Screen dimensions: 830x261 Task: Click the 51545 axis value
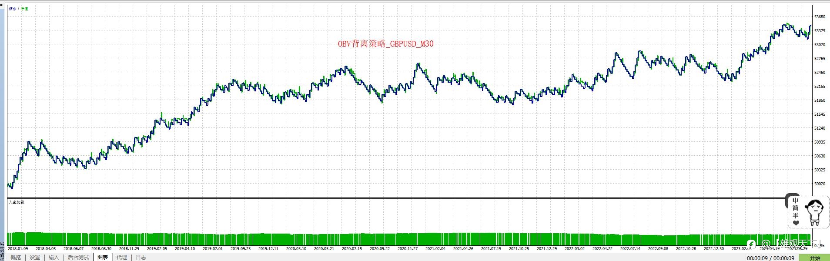point(820,114)
